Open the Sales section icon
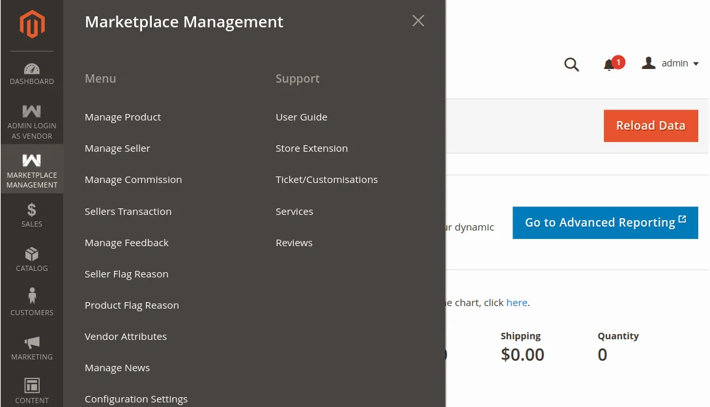Image resolution: width=710 pixels, height=407 pixels. pos(31,210)
